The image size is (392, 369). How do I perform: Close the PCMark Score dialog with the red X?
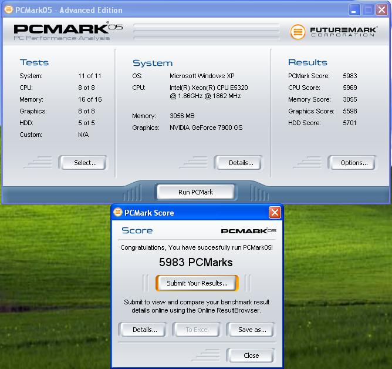pyautogui.click(x=275, y=213)
